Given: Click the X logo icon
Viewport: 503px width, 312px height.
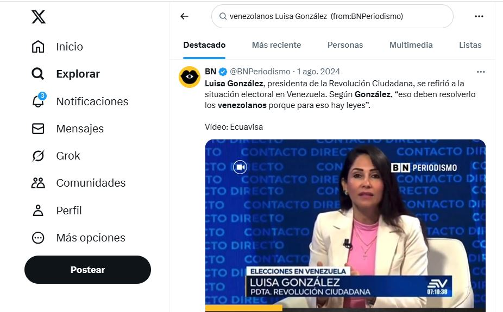Looking at the screenshot, I should [x=39, y=17].
